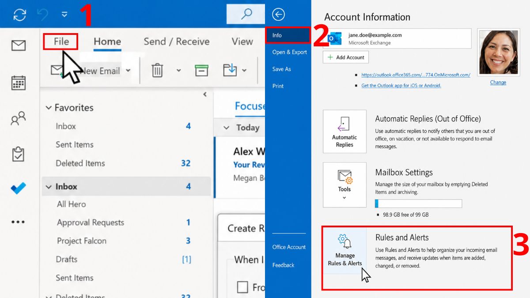Open Office Account in the File menu
Screen dimensions: 530x298
[288, 247]
